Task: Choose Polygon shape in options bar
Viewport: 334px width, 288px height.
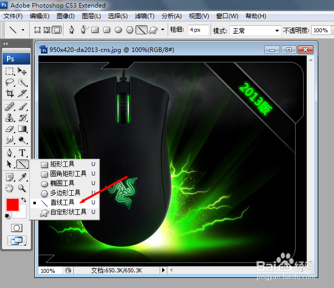Action: (x=130, y=30)
